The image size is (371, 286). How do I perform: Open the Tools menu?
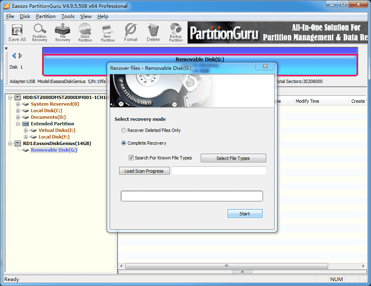[x=68, y=16]
